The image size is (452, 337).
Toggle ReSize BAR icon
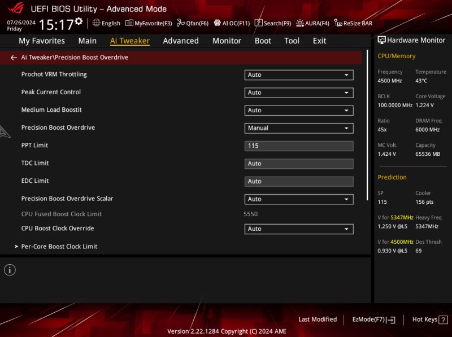338,23
